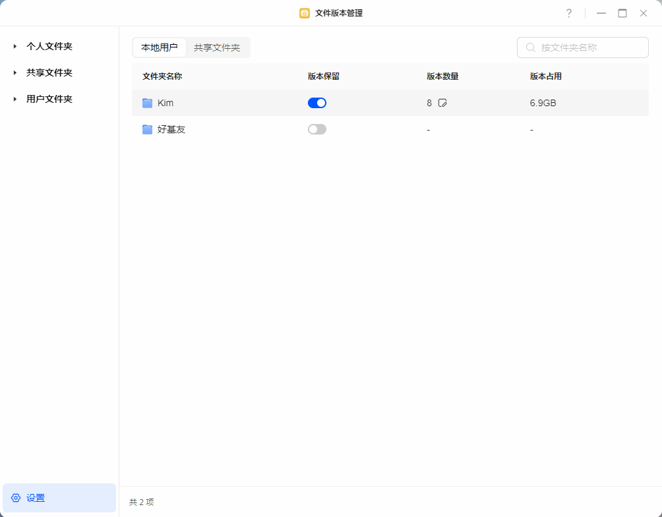Click the 版本数量 column header
Viewport: 662px width, 517px height.
442,76
